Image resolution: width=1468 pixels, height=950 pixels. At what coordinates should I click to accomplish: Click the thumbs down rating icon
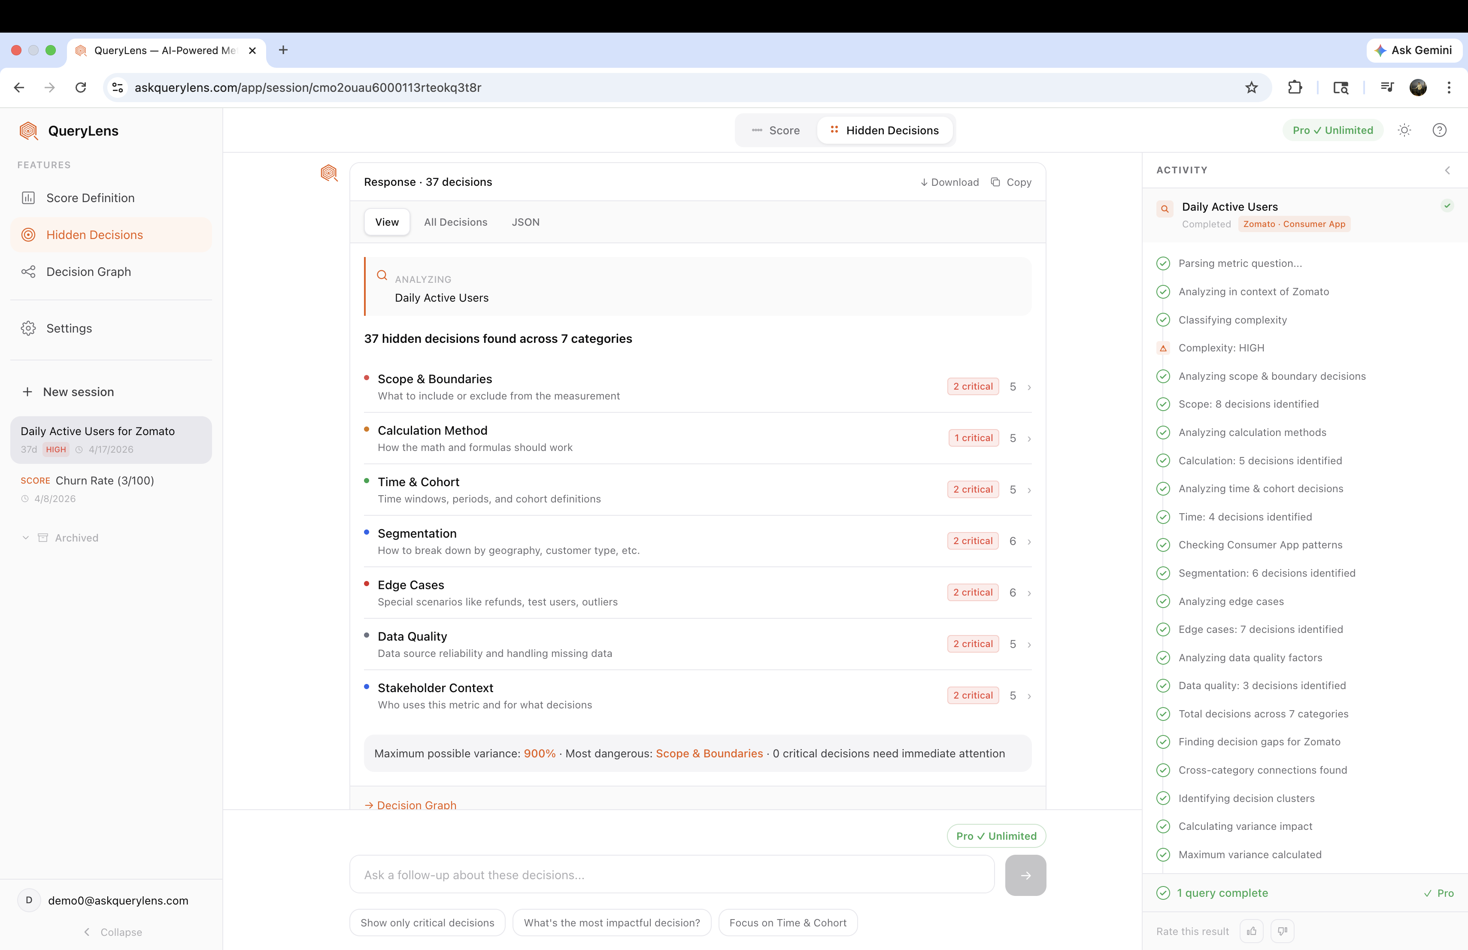(1282, 931)
